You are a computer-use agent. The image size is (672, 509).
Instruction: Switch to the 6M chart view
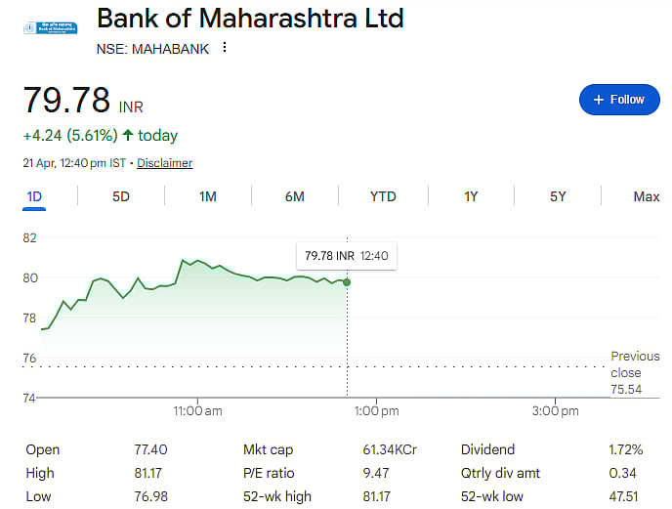point(295,196)
